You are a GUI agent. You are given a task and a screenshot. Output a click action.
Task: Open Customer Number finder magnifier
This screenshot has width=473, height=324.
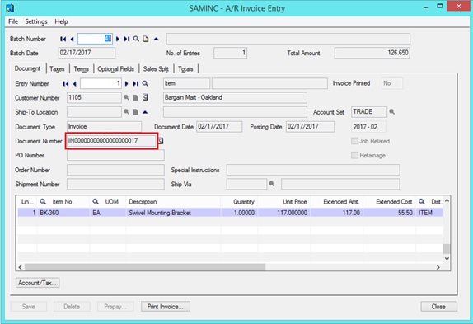(x=126, y=97)
